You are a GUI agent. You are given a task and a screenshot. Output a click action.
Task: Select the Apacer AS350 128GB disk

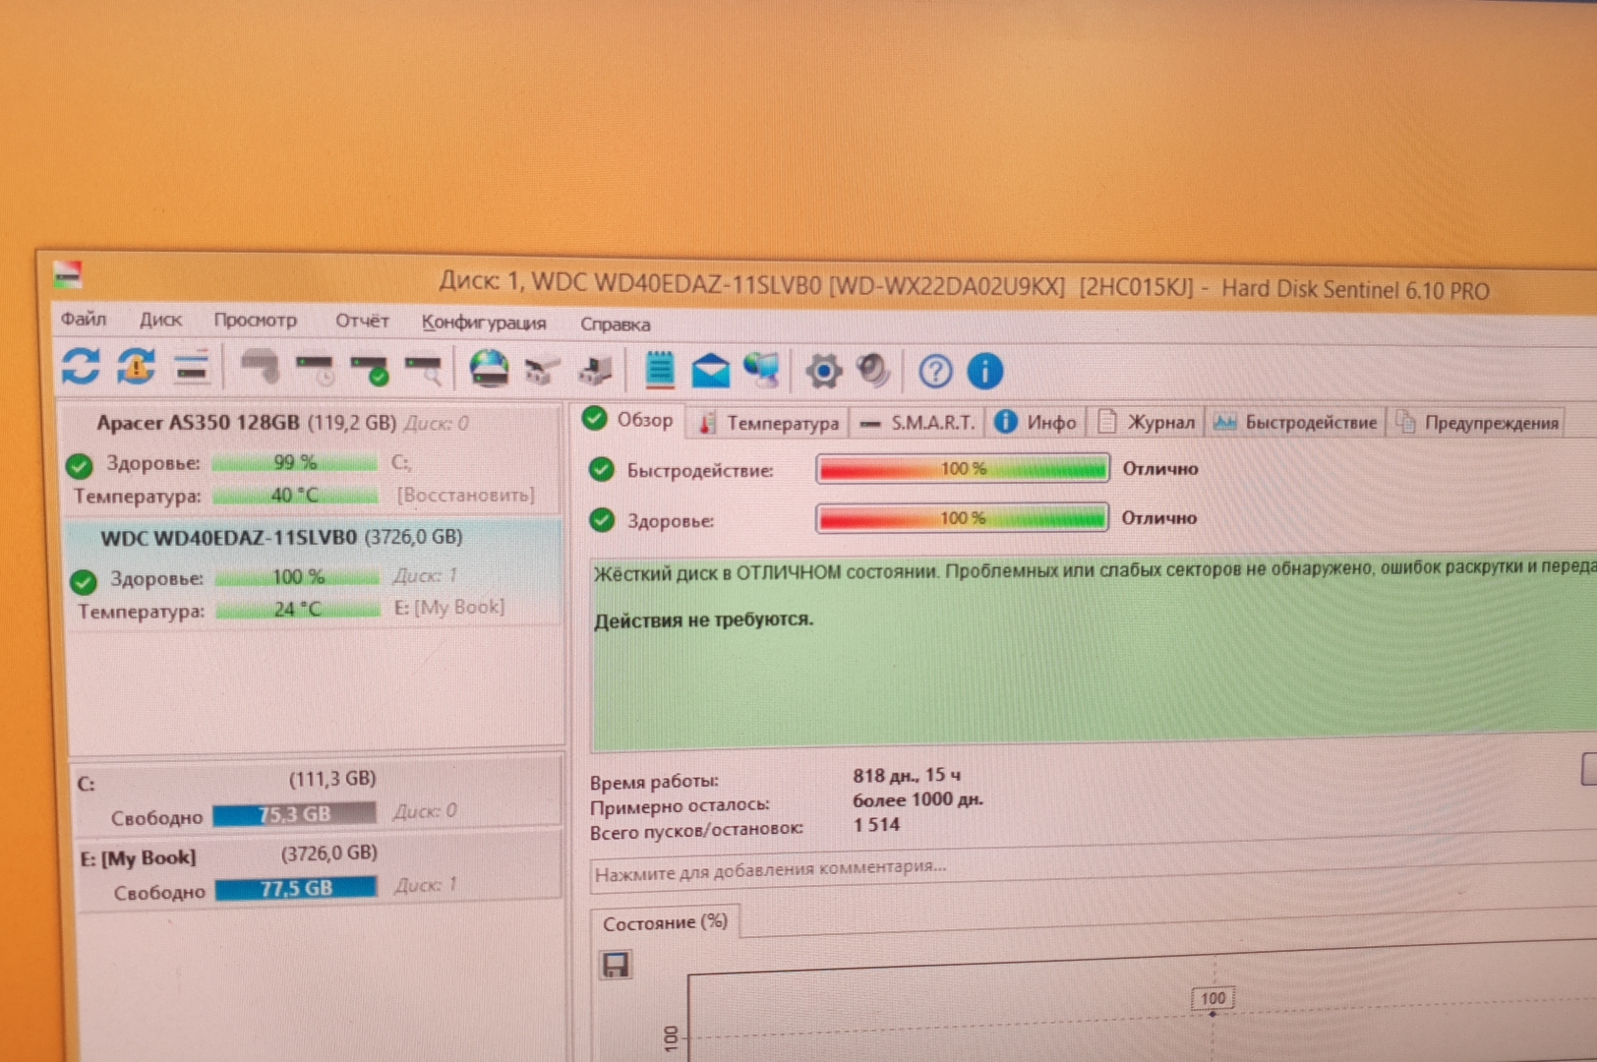tap(313, 459)
